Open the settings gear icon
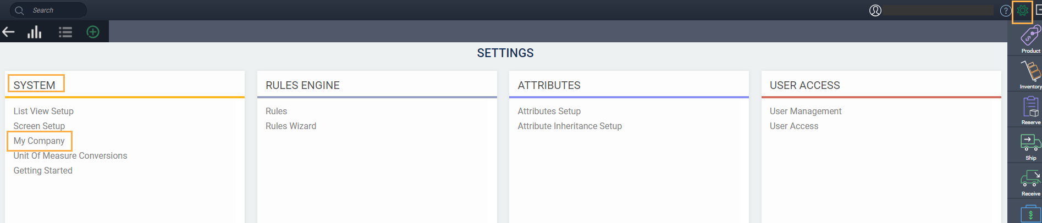The height and width of the screenshot is (223, 1042). [1022, 10]
